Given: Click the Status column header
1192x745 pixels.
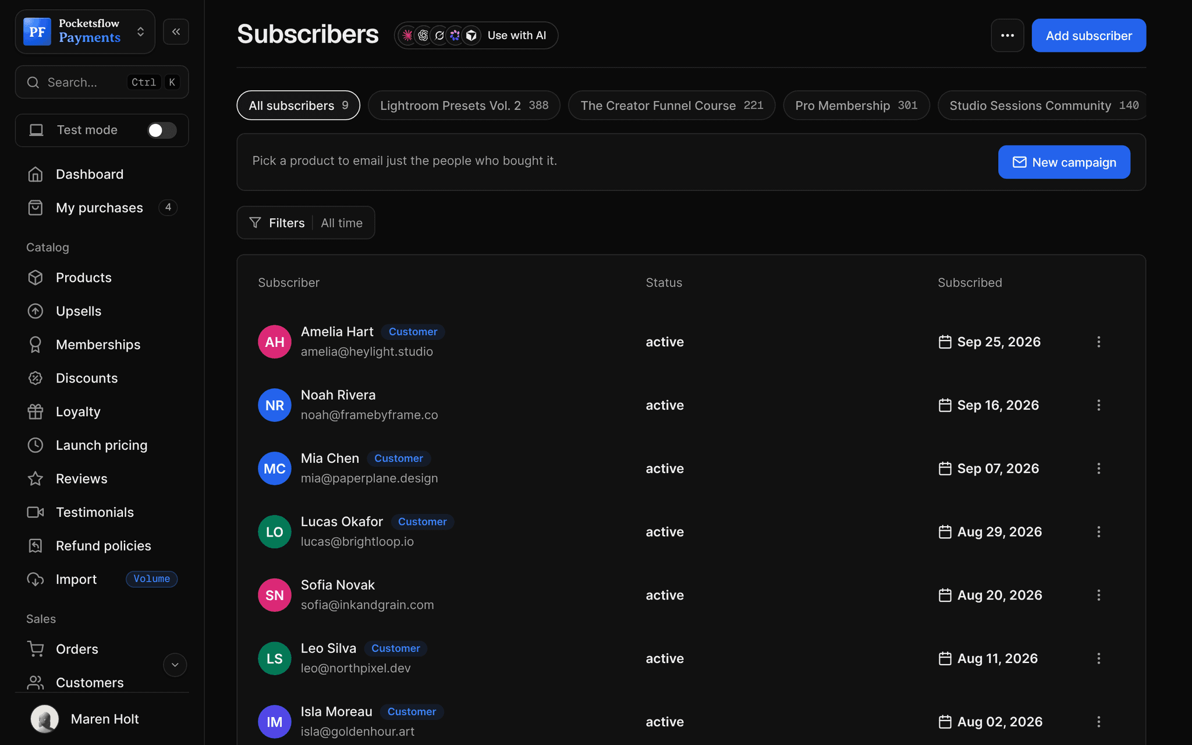Looking at the screenshot, I should tap(664, 282).
